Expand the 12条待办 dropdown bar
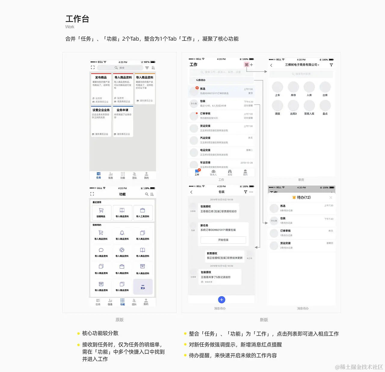Image resolution: width=385 pixels, height=372 pixels. (221, 80)
